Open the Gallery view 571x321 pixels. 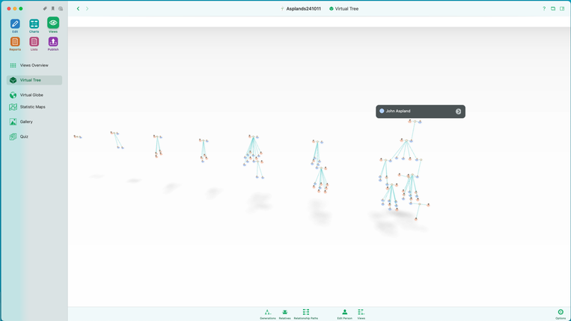click(34, 121)
